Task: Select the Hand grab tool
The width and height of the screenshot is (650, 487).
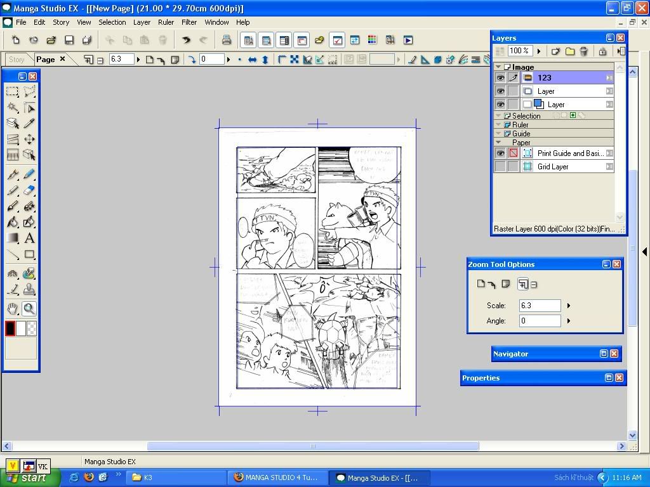Action: [x=13, y=309]
